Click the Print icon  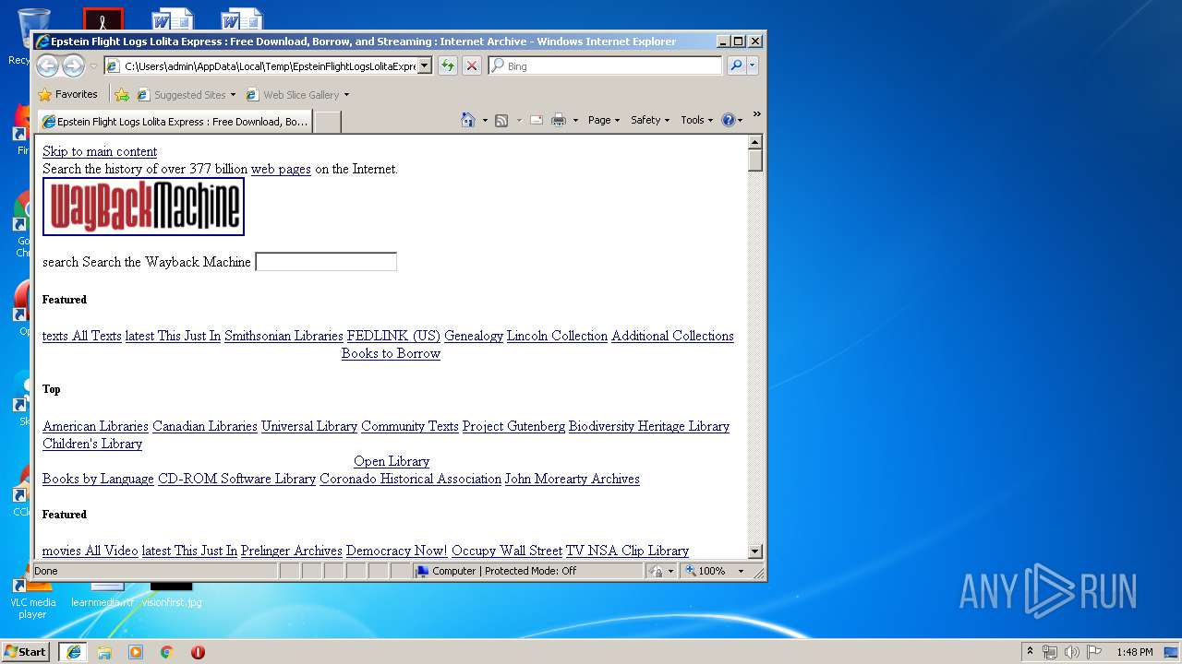[x=559, y=120]
